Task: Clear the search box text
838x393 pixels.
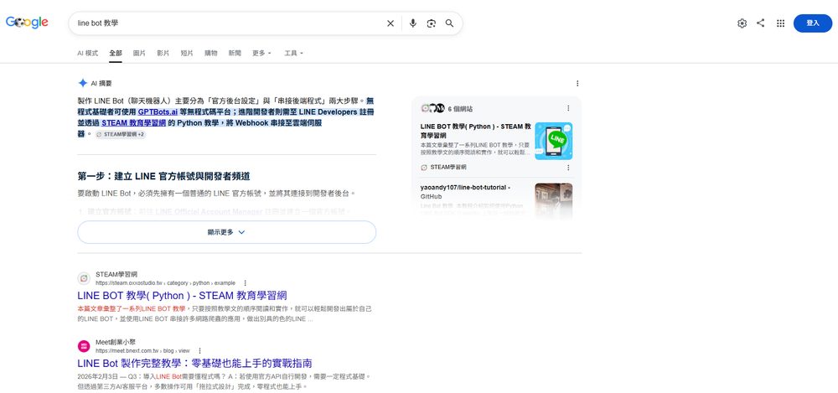Action: [x=391, y=23]
